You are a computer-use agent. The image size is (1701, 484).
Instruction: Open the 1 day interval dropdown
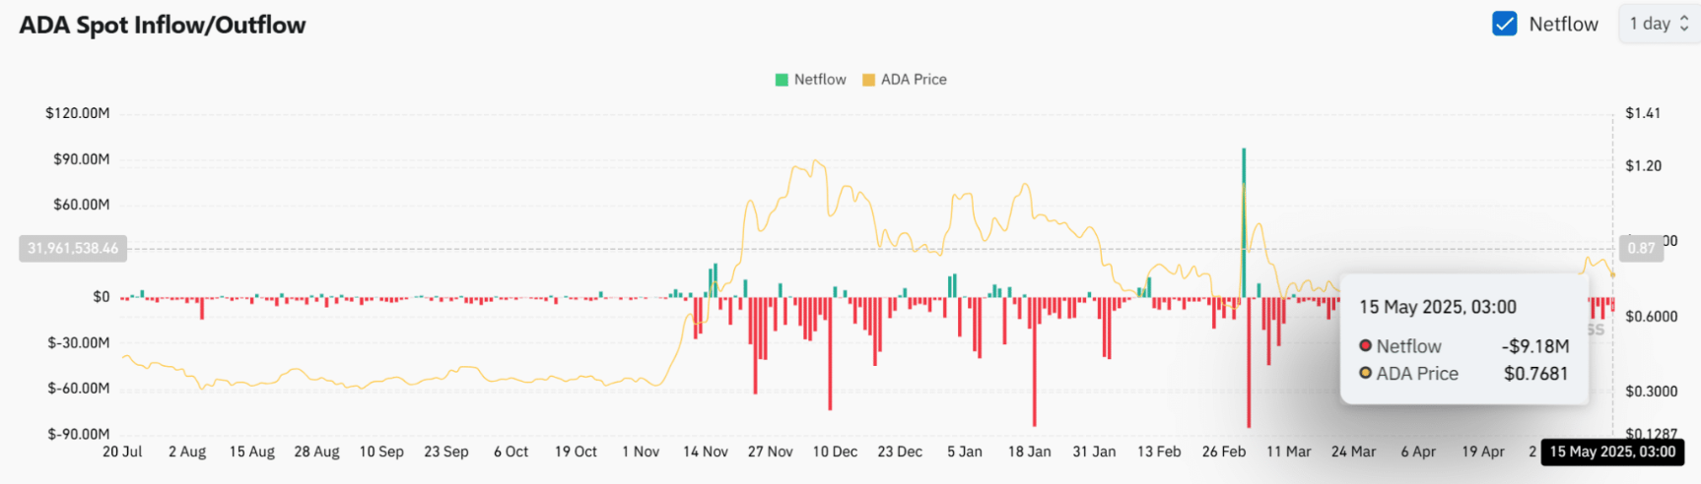[1658, 24]
